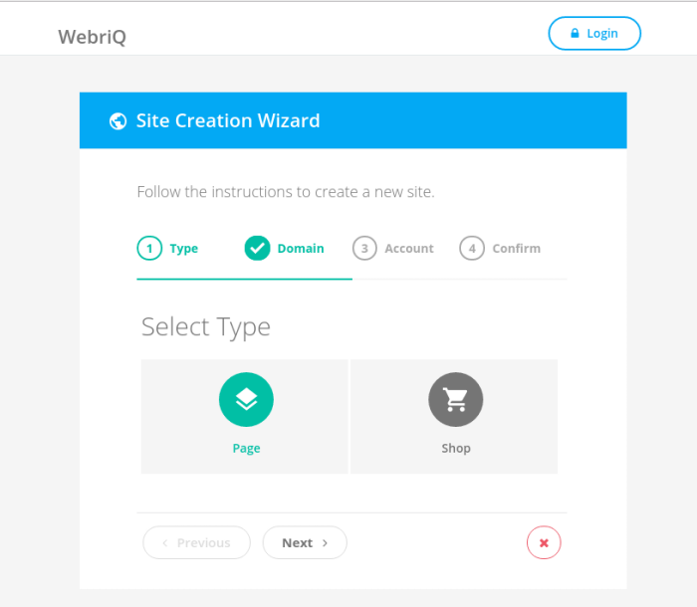Choose the Page type card label
The image size is (697, 607).
246,449
